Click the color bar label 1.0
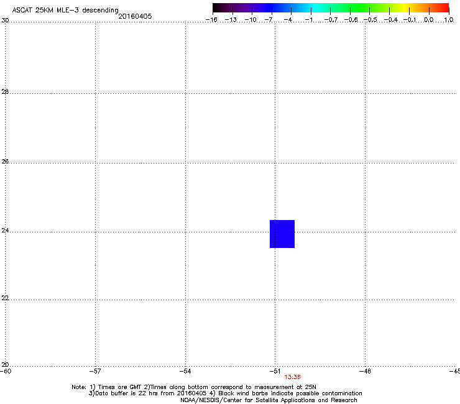The height and width of the screenshot is (404, 460). tap(449, 20)
